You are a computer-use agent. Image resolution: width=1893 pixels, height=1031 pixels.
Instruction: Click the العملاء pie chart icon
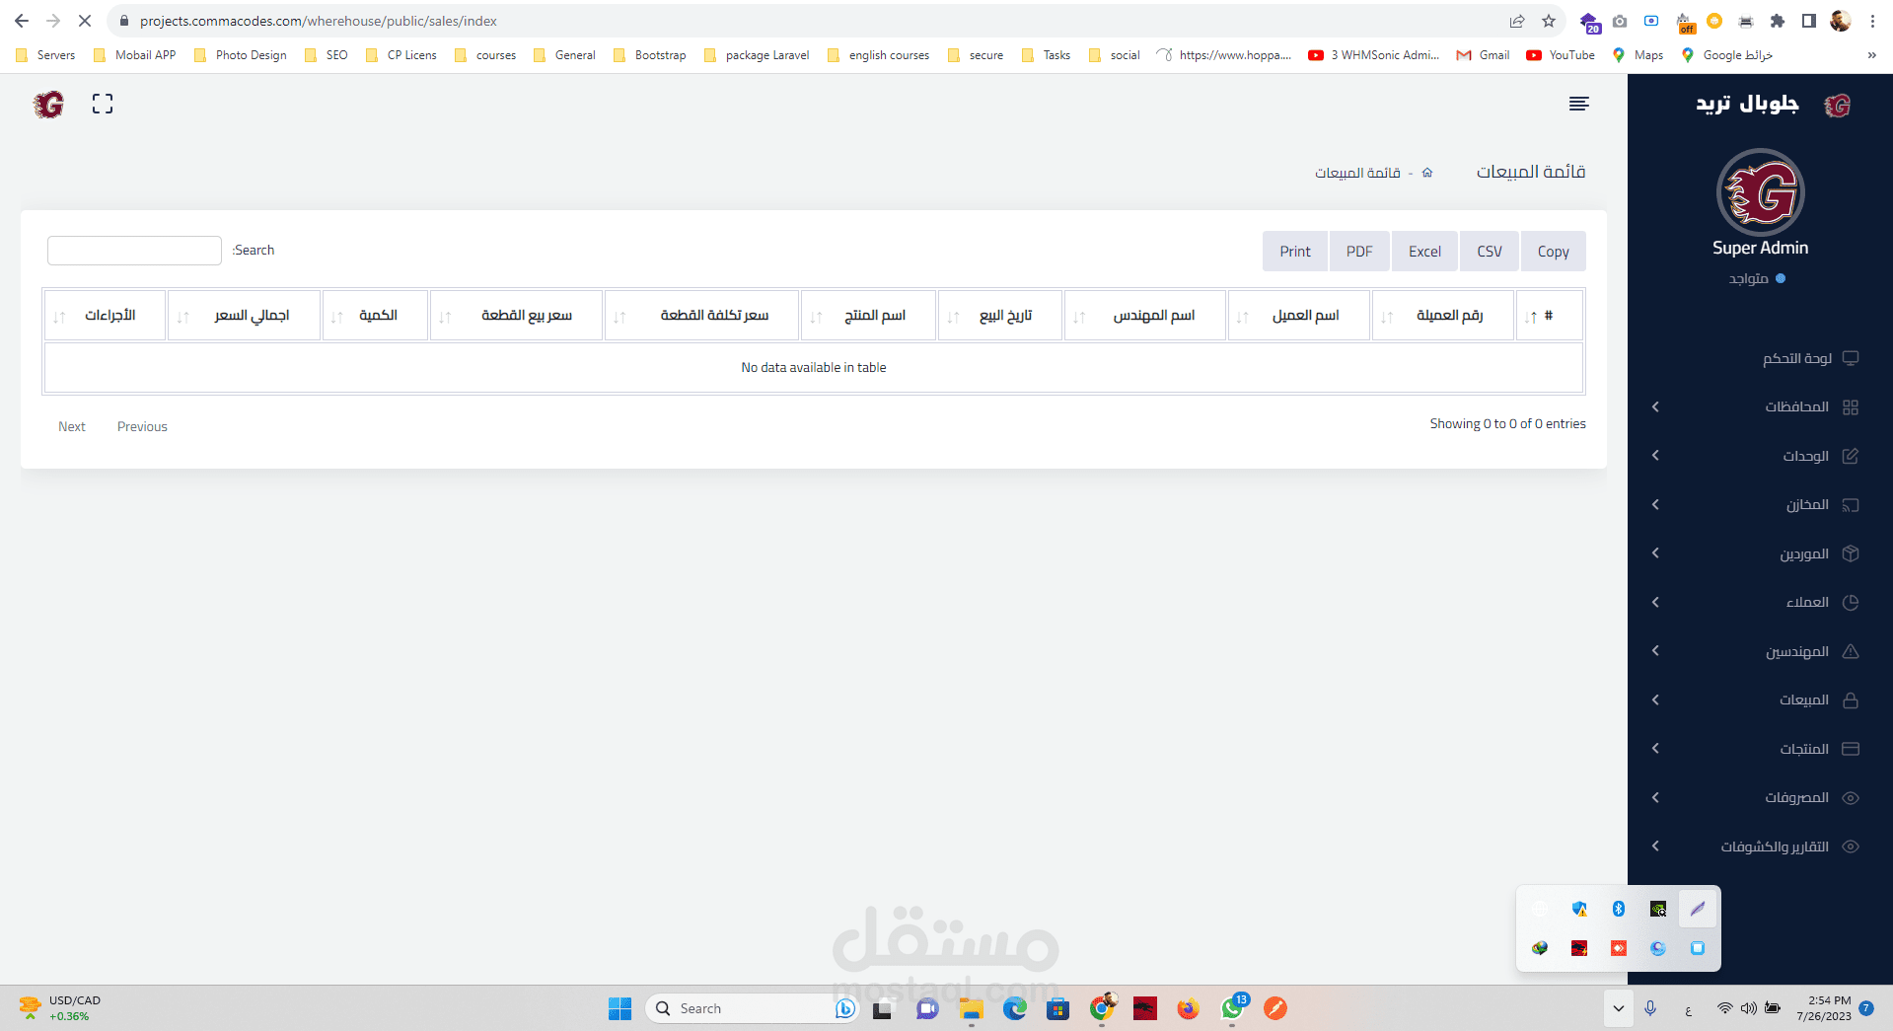[1851, 603]
